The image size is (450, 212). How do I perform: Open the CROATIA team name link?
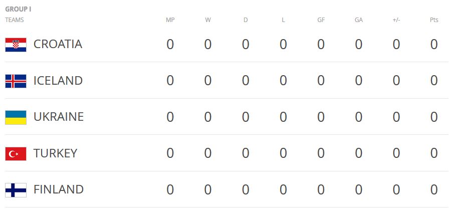(58, 44)
